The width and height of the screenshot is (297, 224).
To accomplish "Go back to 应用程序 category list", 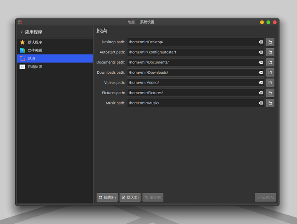I will tap(31, 32).
